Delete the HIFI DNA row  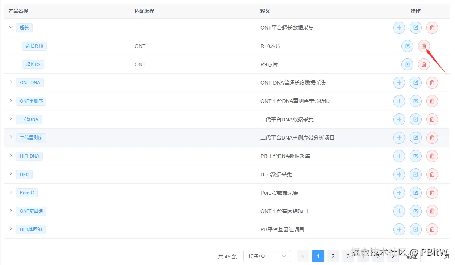click(432, 156)
